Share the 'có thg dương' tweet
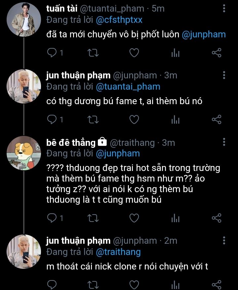This screenshot has height=290, width=238. (x=216, y=119)
